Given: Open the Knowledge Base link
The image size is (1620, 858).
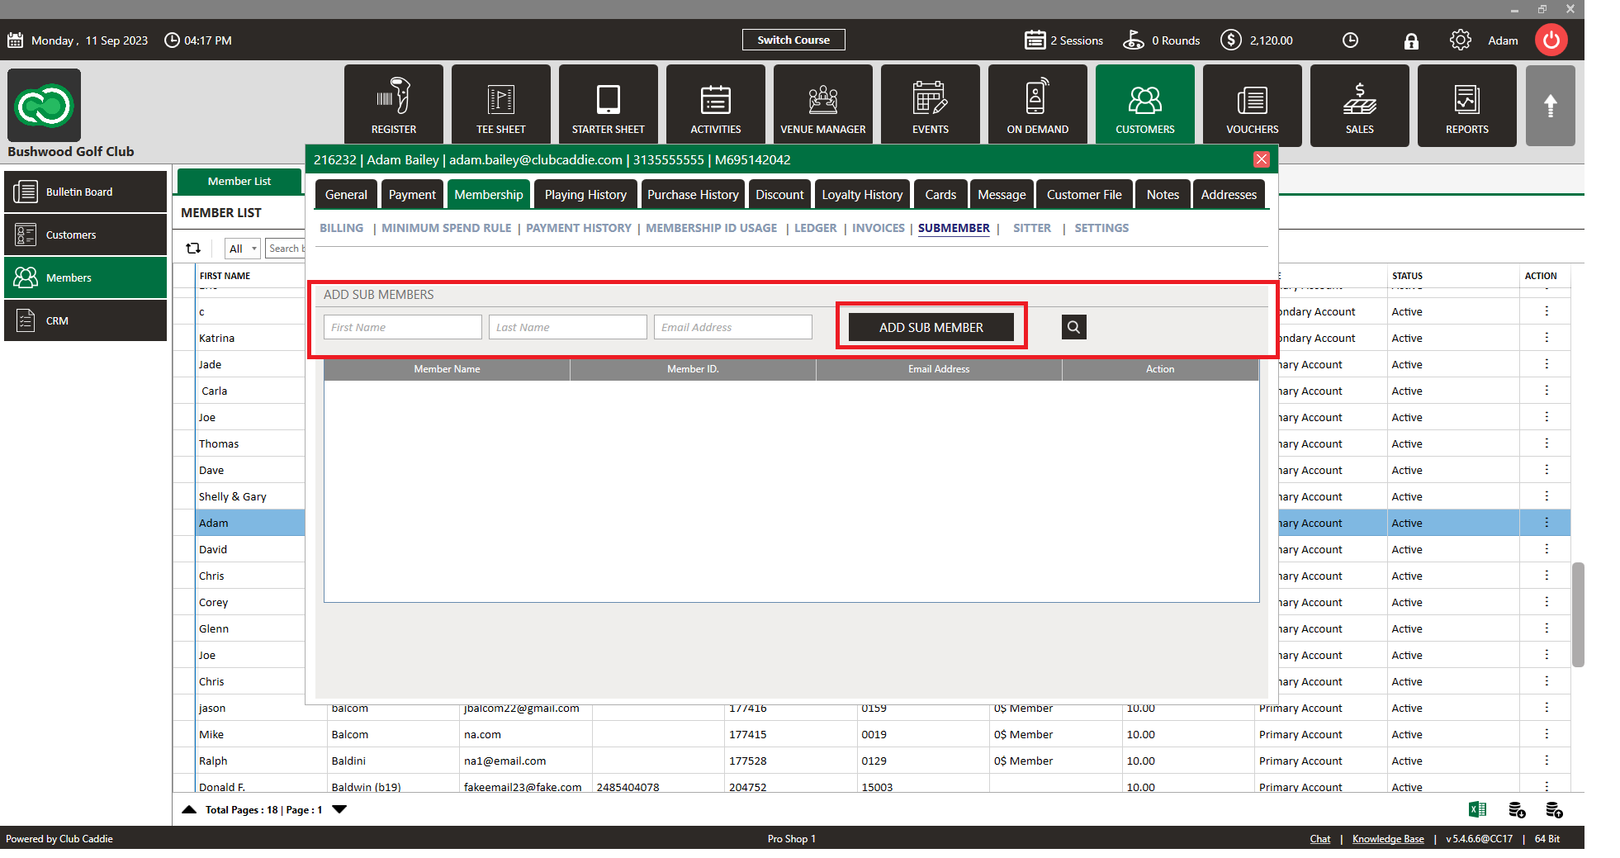Looking at the screenshot, I should [x=1388, y=839].
